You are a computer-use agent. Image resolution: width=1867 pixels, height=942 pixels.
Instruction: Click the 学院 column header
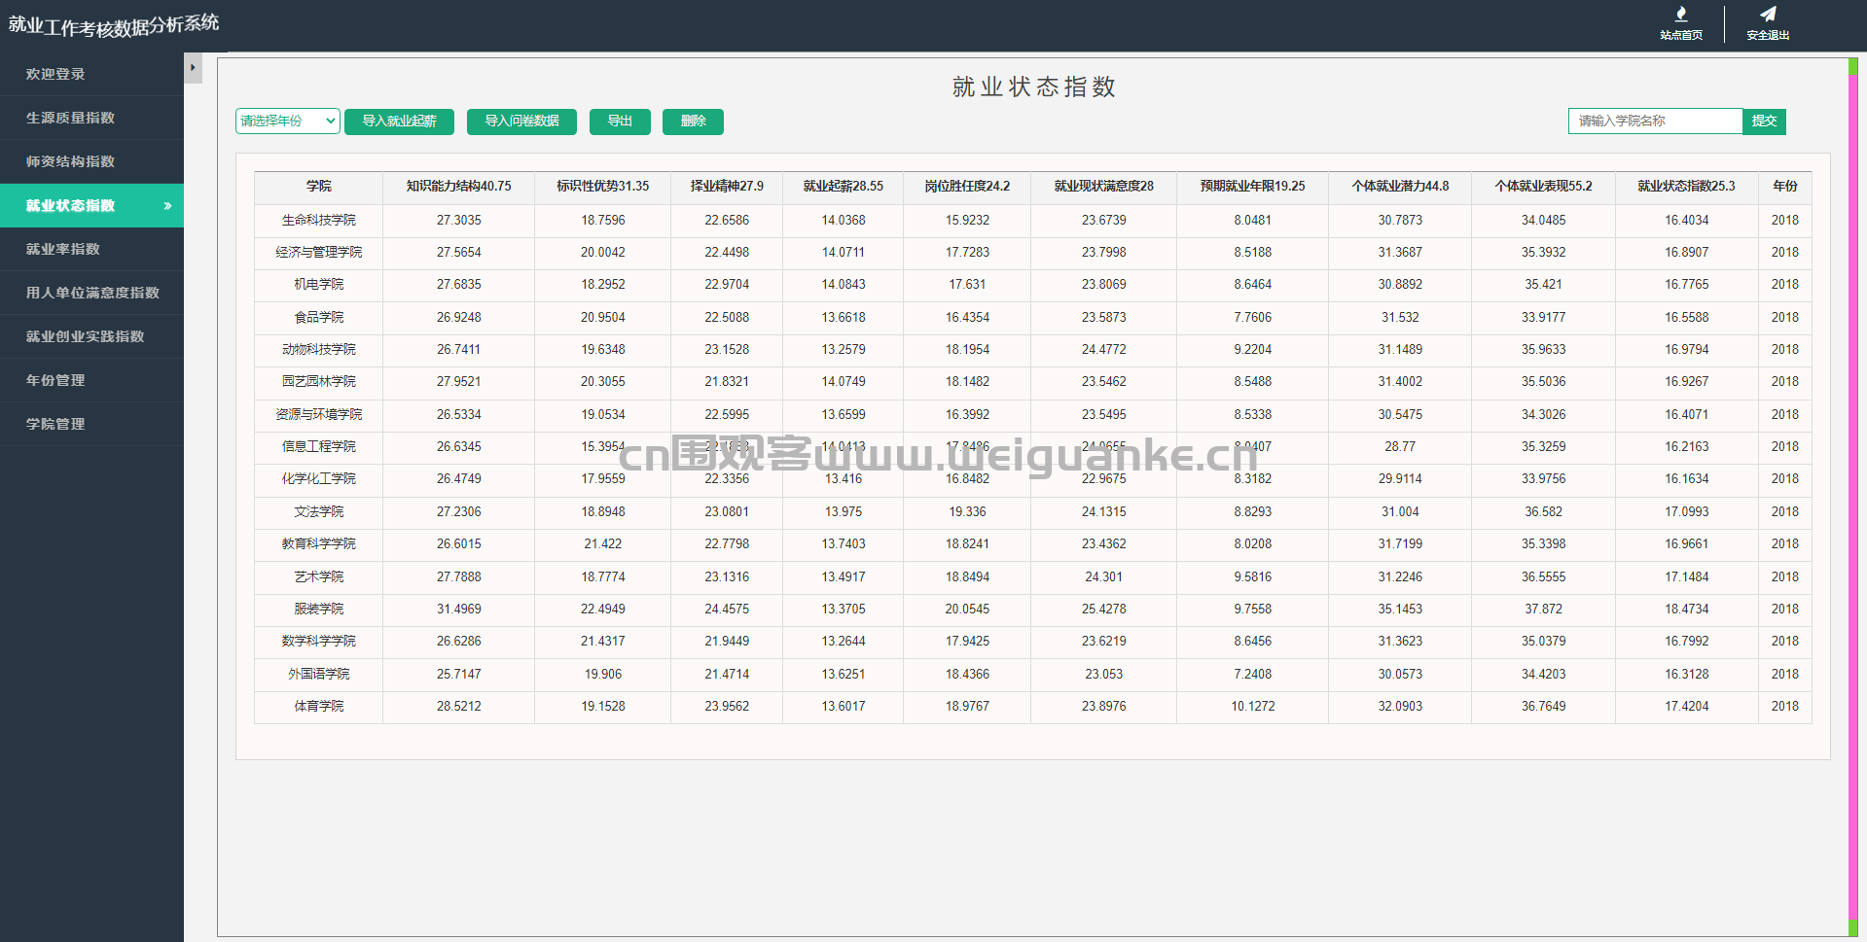click(x=319, y=187)
